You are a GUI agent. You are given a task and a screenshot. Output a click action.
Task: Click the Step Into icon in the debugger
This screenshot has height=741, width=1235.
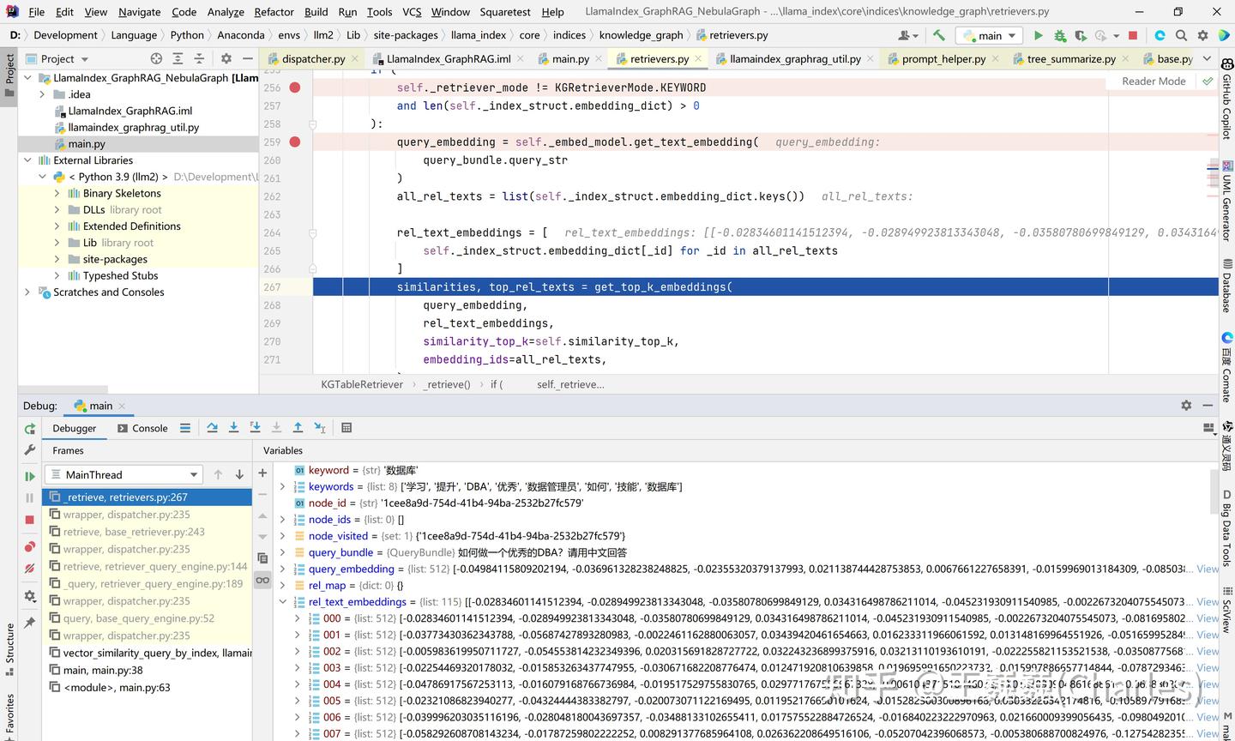click(233, 428)
